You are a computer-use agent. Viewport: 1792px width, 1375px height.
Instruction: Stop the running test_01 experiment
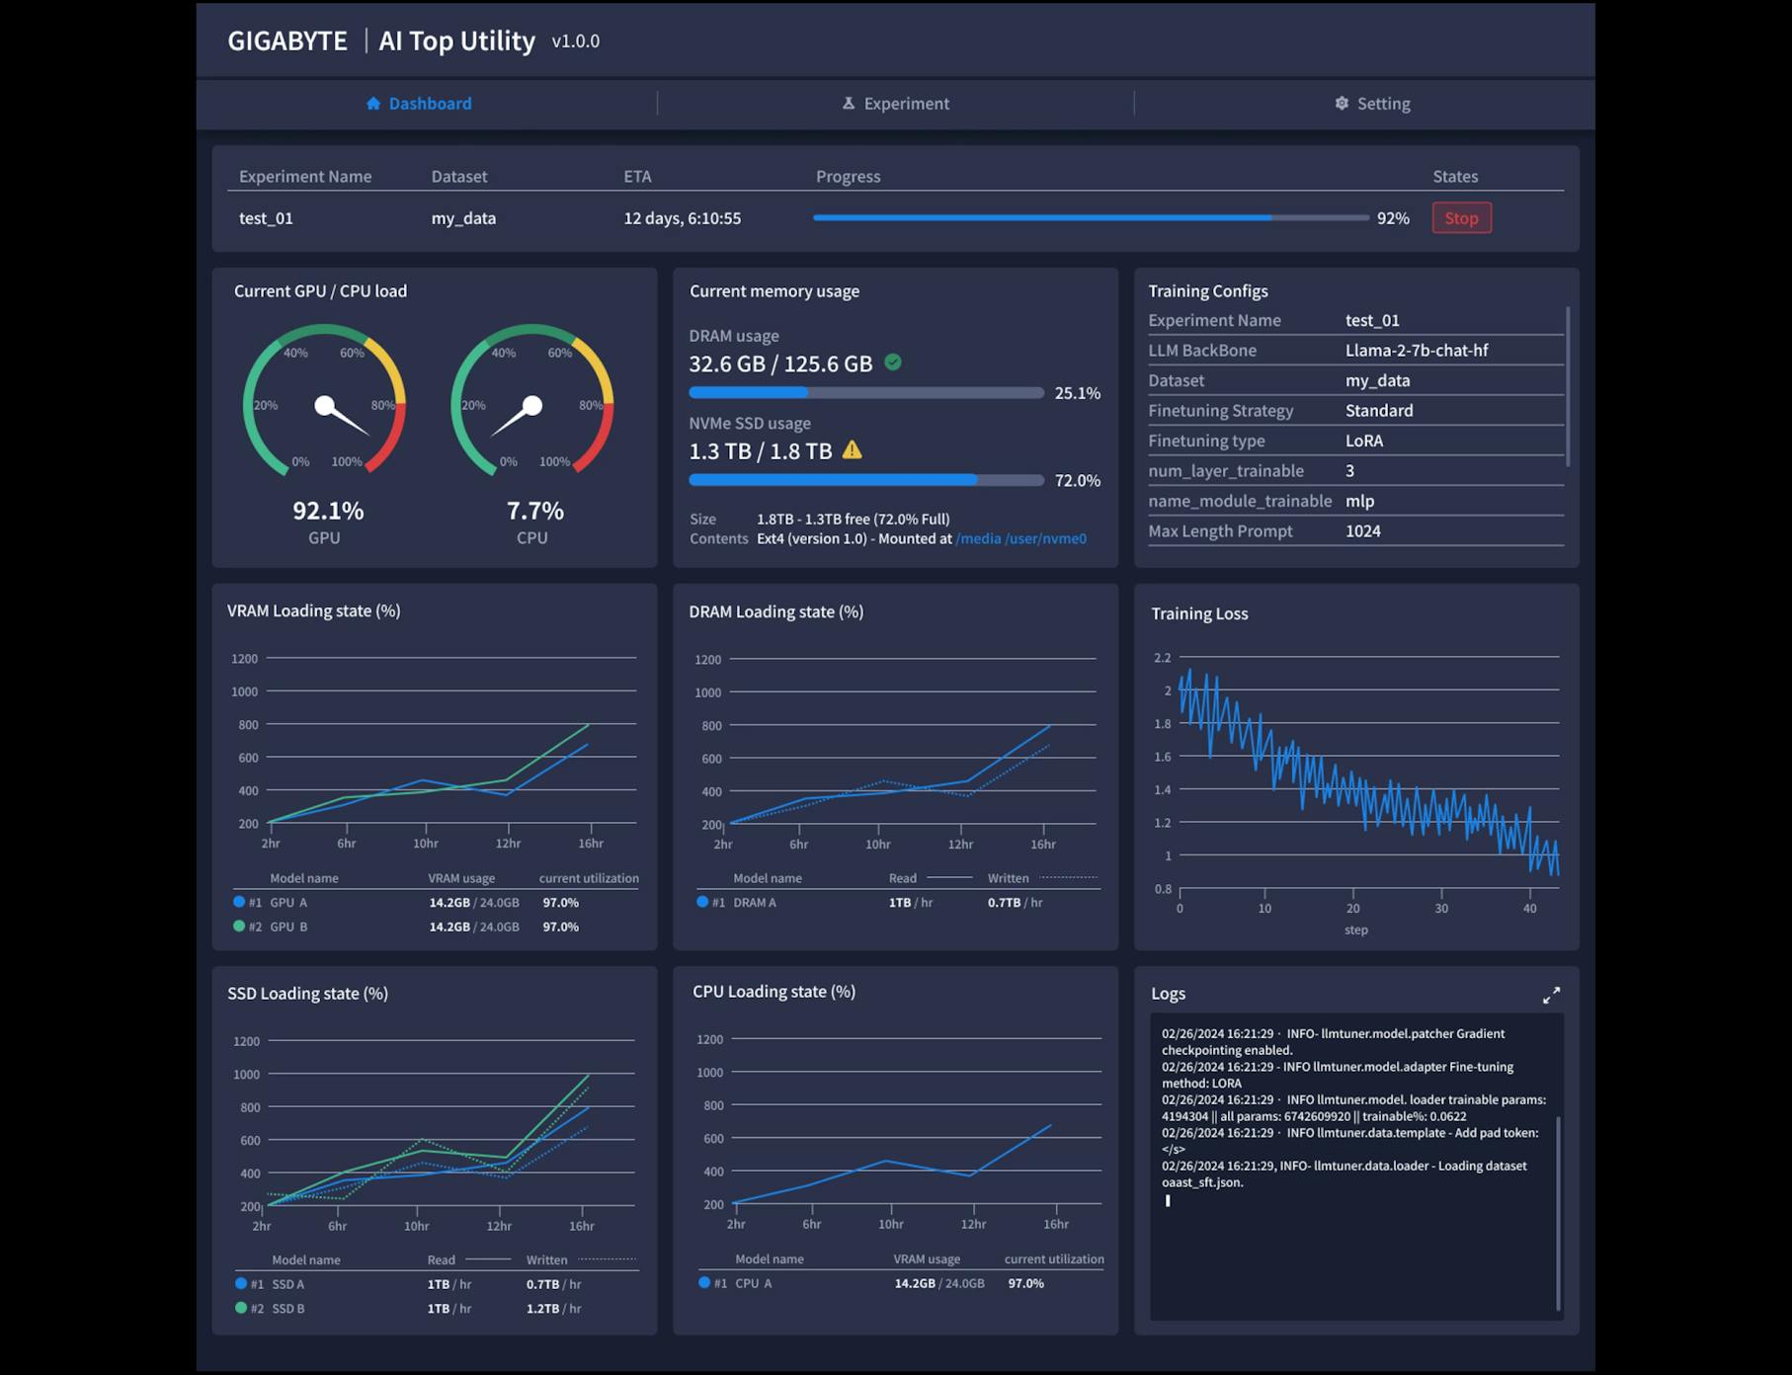1461,217
